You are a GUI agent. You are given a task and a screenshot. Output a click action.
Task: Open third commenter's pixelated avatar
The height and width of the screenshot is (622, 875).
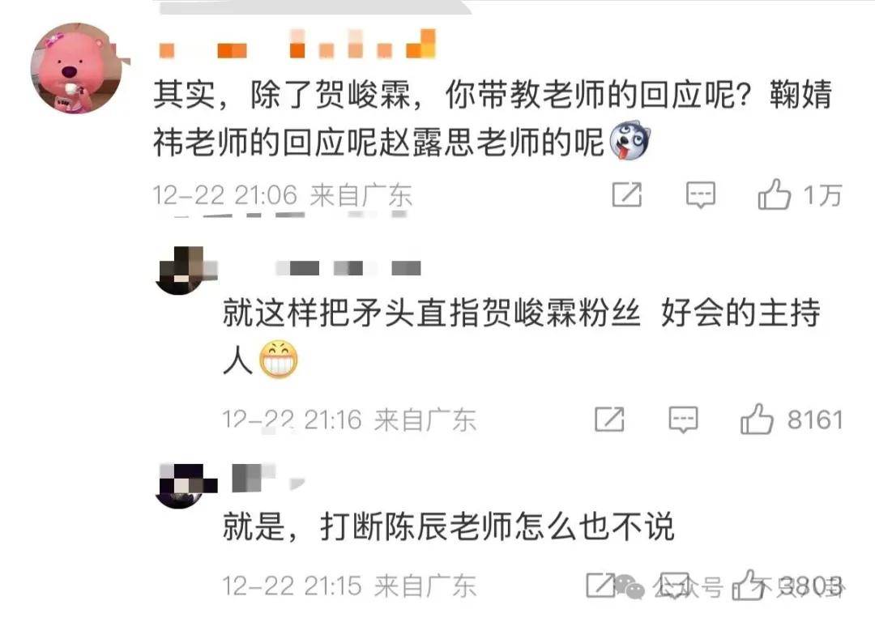186,485
